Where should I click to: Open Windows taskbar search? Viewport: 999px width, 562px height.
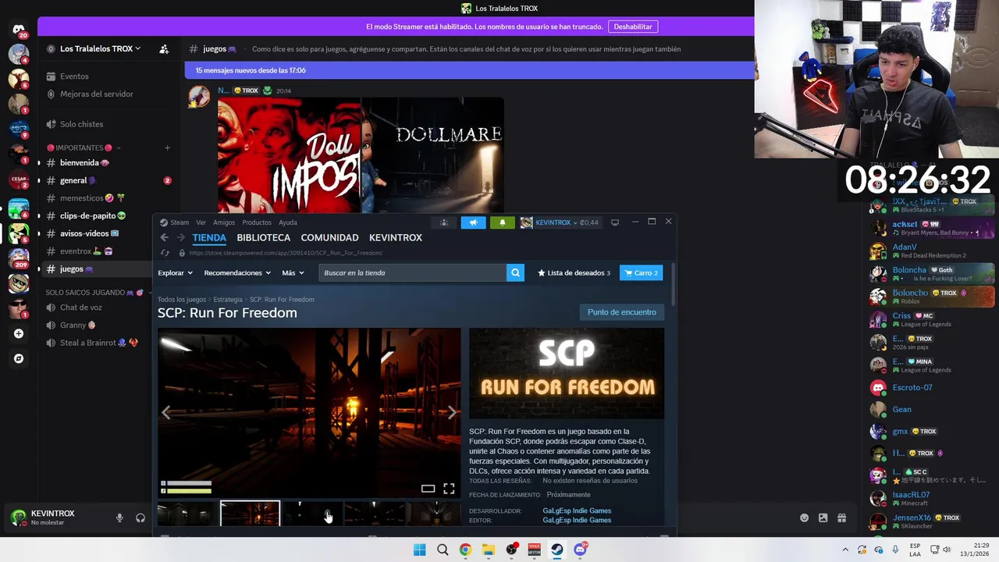coord(443,550)
